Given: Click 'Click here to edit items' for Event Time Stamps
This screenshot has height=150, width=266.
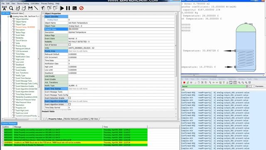Looking at the screenshot, I should pos(78,89).
